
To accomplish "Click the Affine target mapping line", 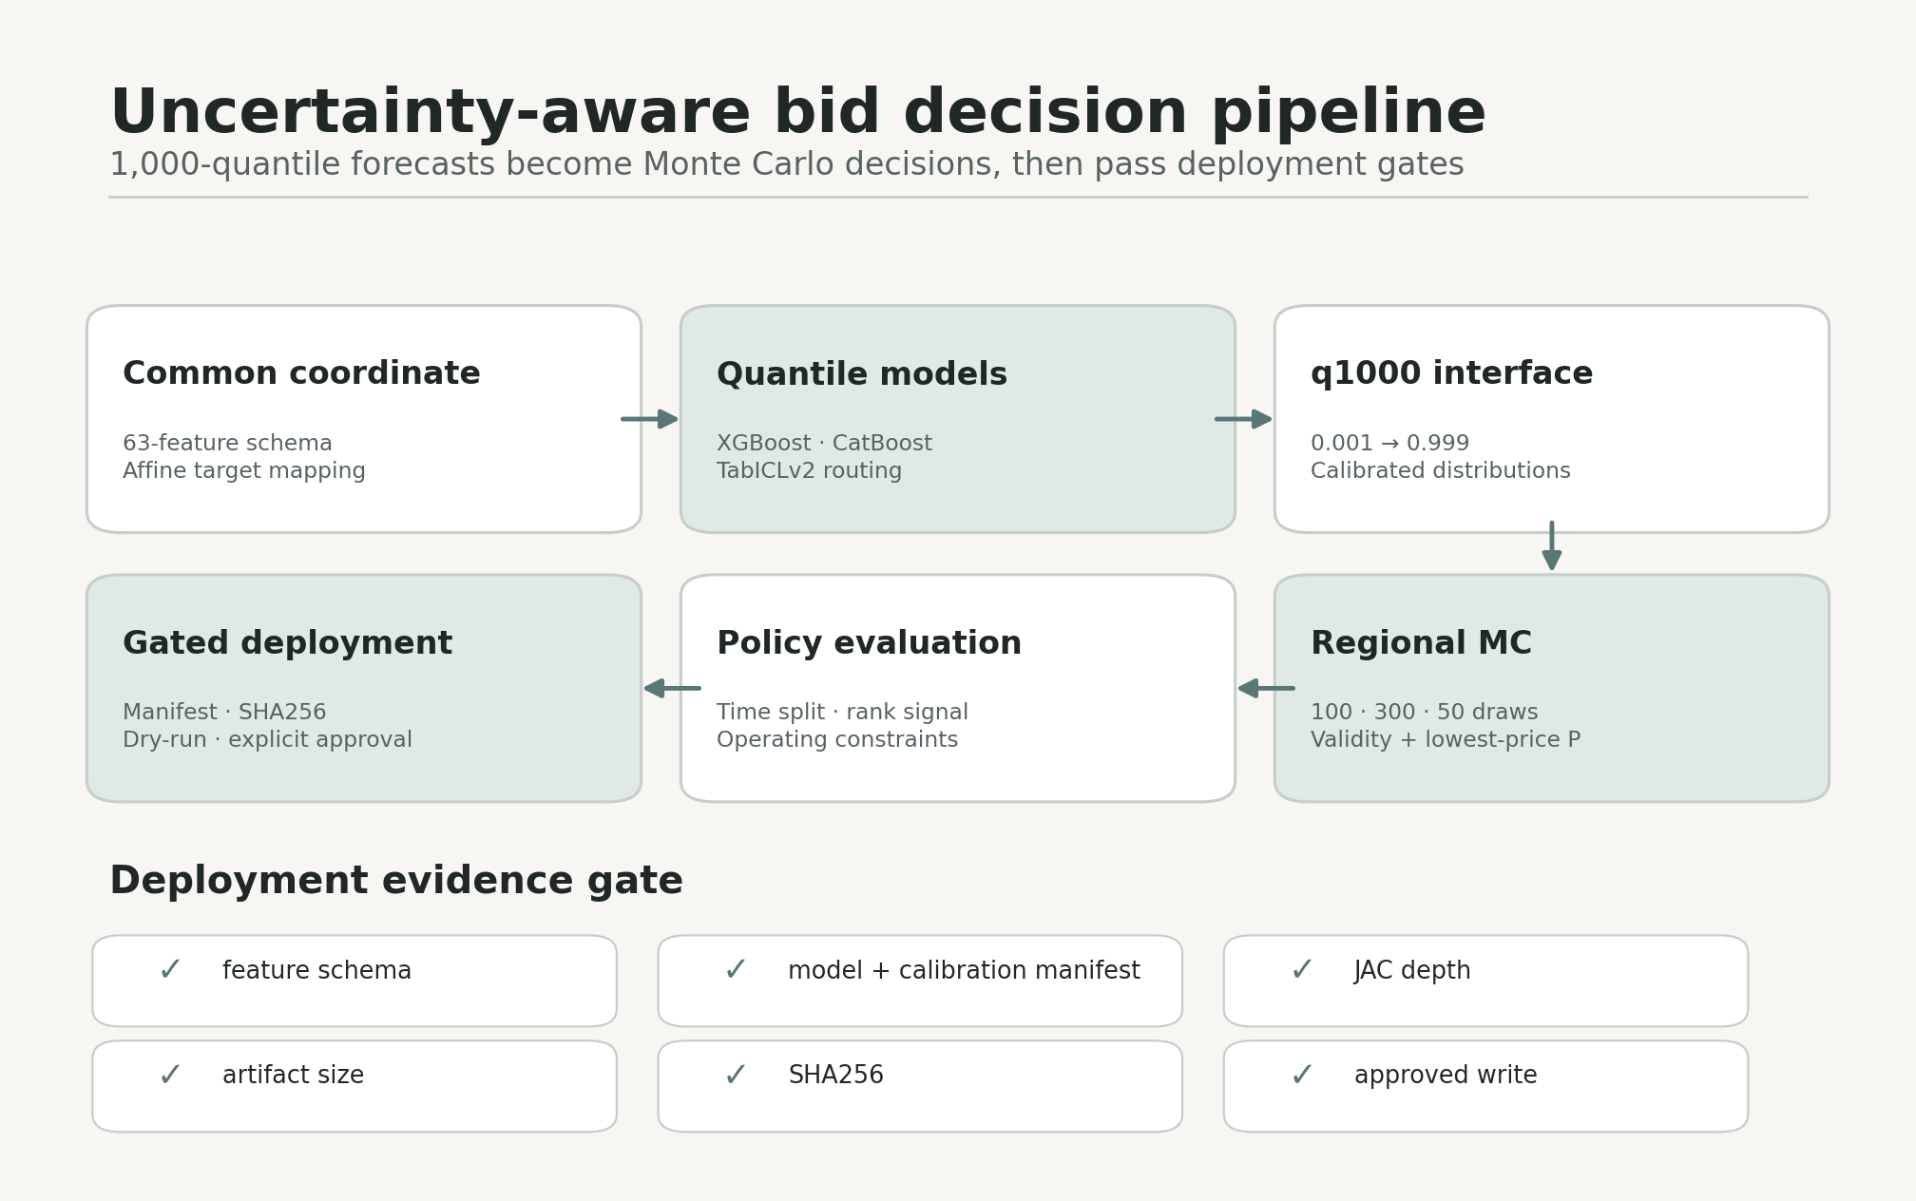I will click(x=244, y=471).
